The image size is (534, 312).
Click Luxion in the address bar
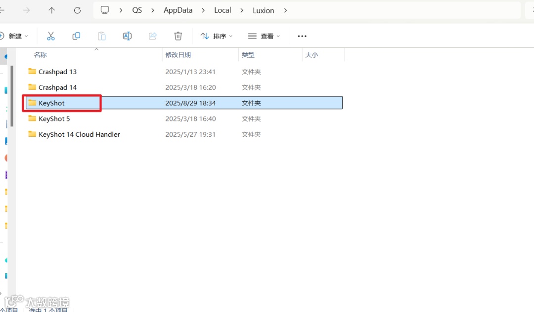tap(263, 10)
